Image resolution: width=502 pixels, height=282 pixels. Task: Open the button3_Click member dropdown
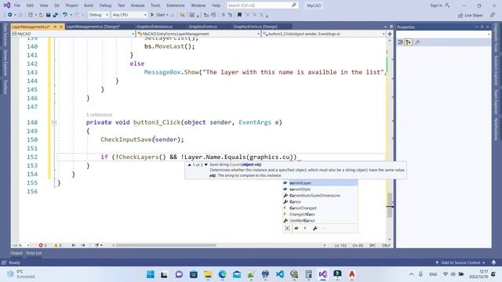click(x=324, y=34)
